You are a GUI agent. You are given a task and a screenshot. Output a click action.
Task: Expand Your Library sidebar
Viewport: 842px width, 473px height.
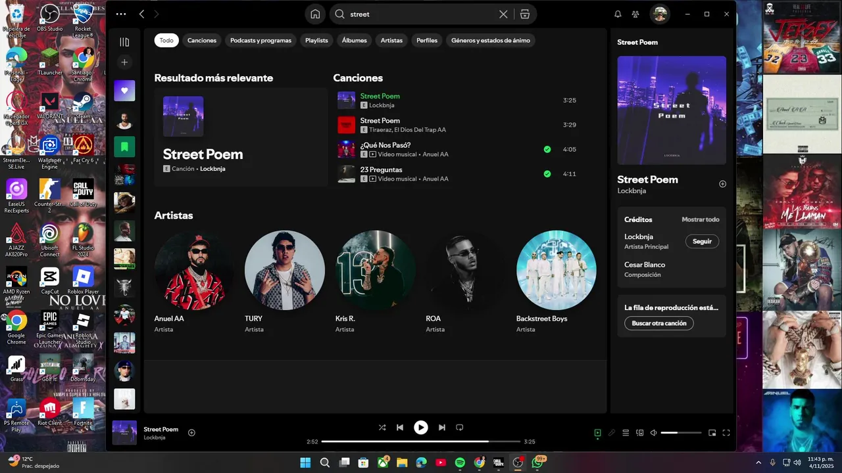tap(124, 42)
